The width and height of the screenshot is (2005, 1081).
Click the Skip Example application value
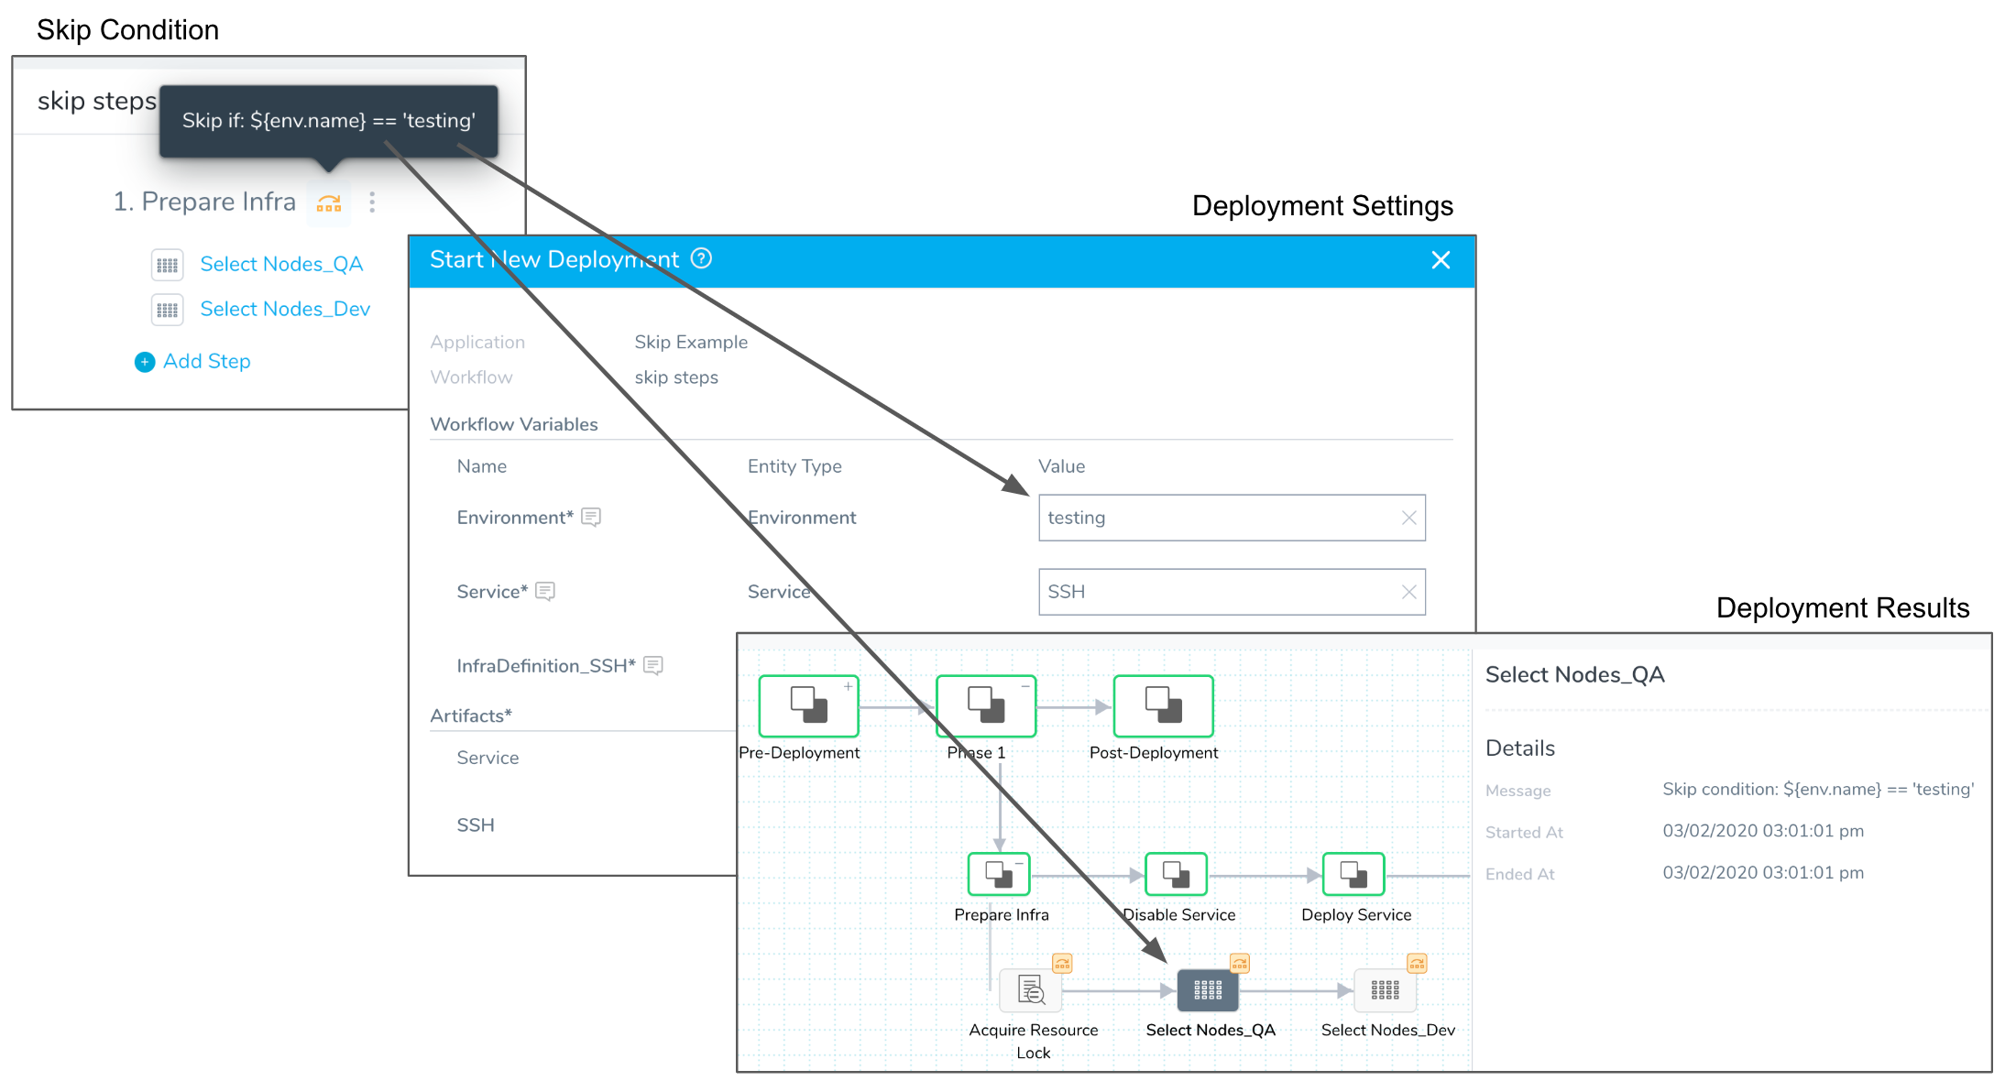[691, 342]
